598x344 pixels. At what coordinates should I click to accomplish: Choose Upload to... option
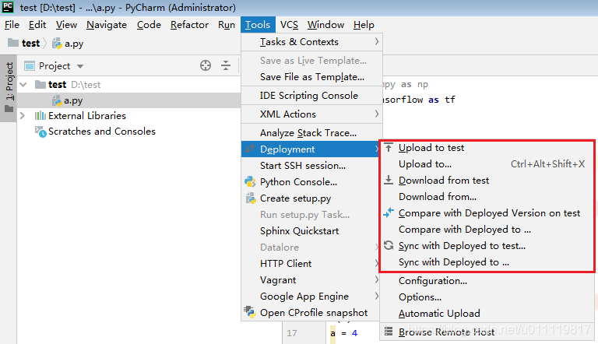pyautogui.click(x=487, y=164)
